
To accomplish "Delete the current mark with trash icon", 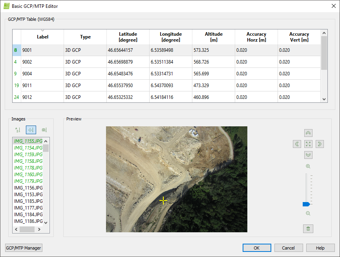I will pyautogui.click(x=308, y=228).
